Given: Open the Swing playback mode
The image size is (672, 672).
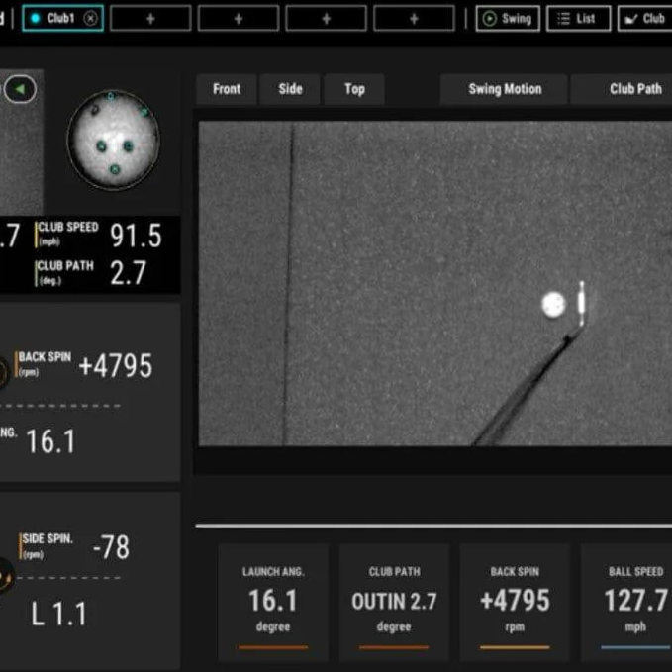Looking at the screenshot, I should [x=508, y=18].
